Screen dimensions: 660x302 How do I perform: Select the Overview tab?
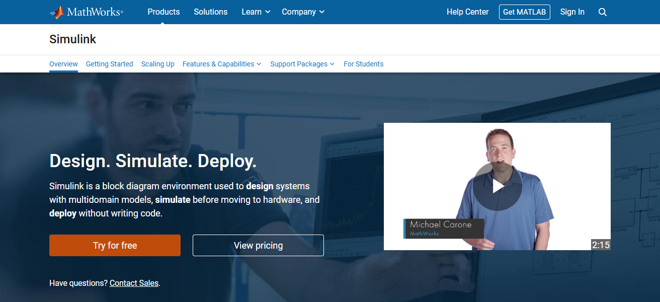click(63, 64)
